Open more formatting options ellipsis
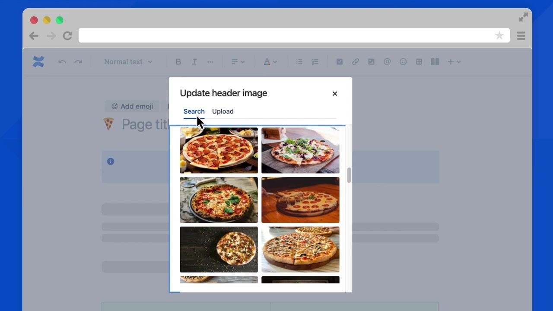 click(210, 62)
